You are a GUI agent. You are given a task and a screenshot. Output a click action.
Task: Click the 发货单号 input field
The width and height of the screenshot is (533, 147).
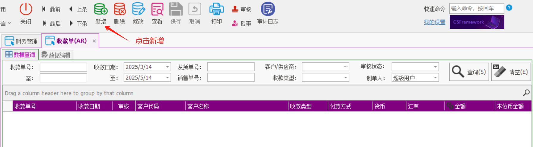pos(231,67)
